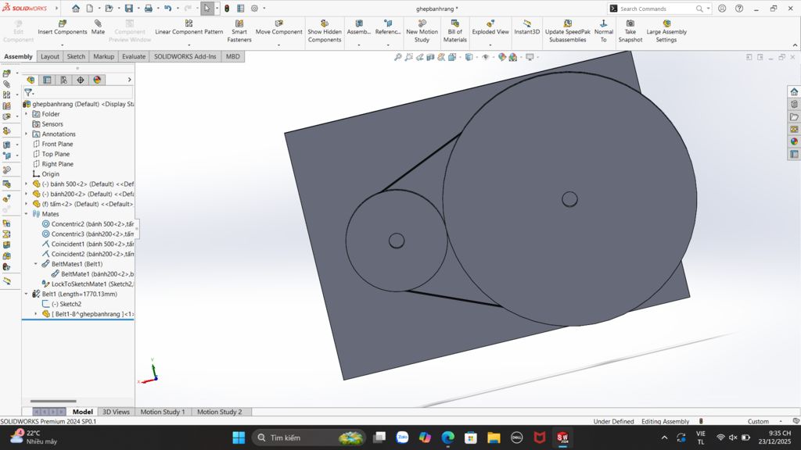The image size is (801, 450).
Task: Click the Save disk icon
Action: coord(129,8)
